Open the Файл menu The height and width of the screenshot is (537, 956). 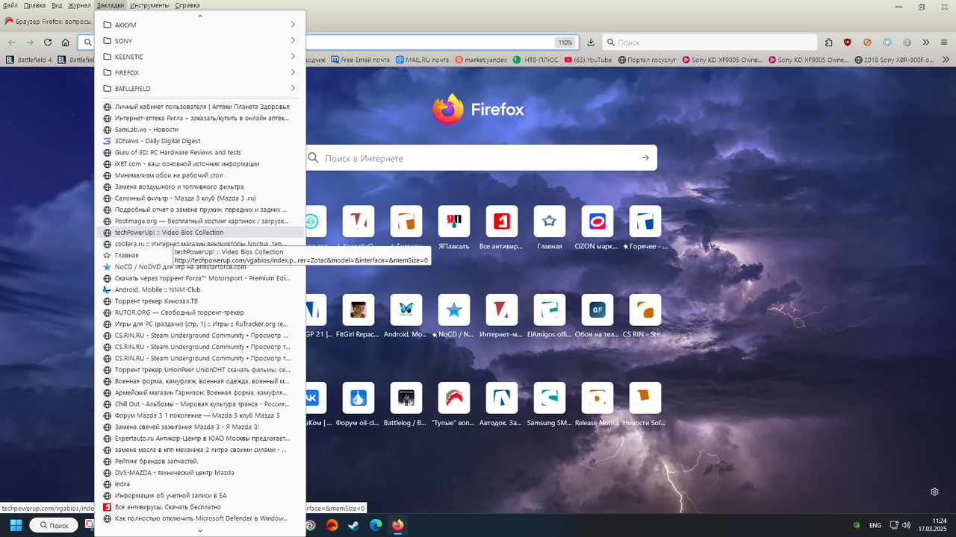(x=10, y=5)
